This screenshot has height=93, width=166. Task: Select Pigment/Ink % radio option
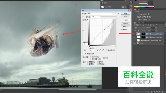point(91,59)
